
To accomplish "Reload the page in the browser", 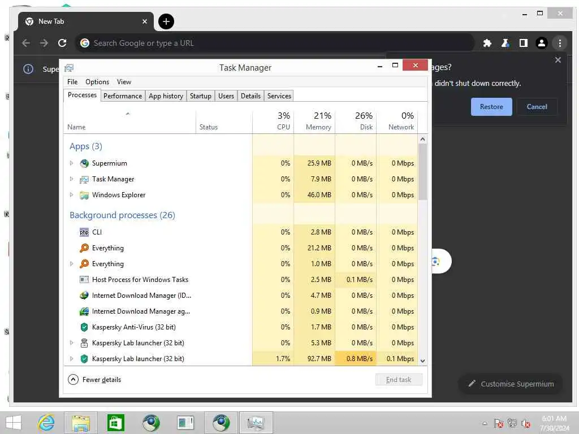I will point(62,43).
